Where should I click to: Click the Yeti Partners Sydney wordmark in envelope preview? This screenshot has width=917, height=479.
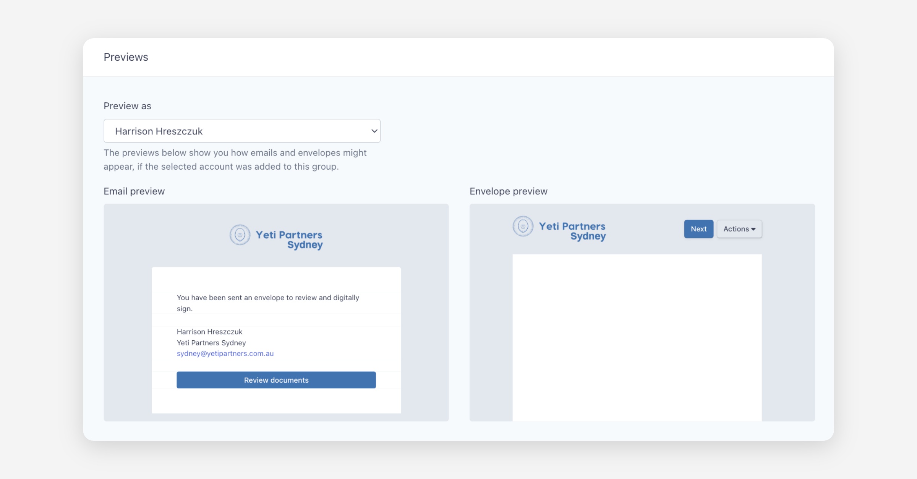[572, 231]
